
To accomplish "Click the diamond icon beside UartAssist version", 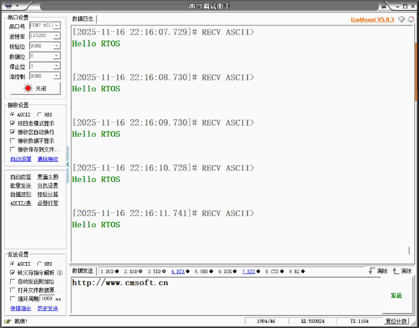I will click(402, 19).
